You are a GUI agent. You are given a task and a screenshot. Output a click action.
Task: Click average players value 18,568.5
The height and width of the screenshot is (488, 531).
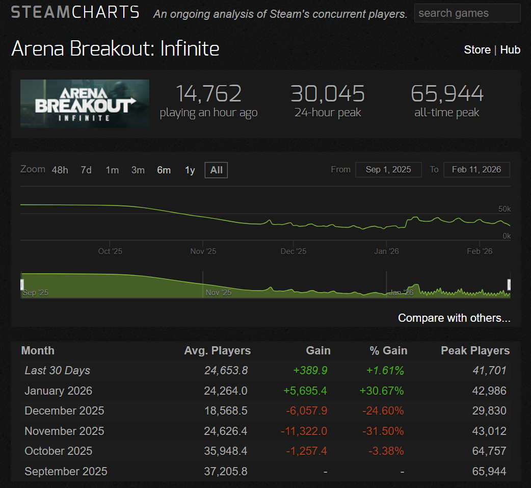pos(226,410)
